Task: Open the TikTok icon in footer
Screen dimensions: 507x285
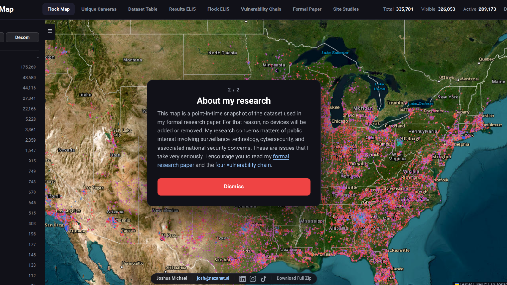Action: [x=264, y=279]
